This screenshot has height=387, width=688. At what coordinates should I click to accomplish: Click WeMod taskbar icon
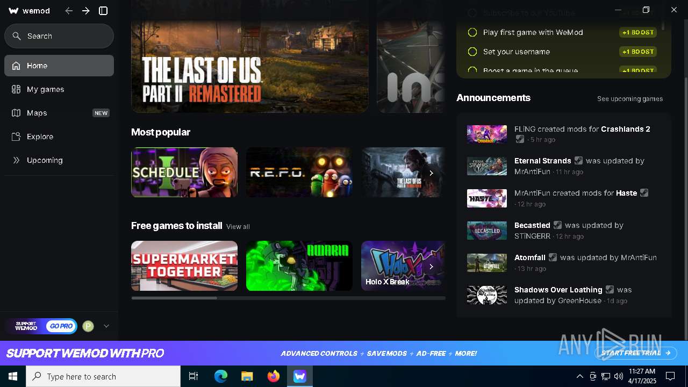coord(299,376)
